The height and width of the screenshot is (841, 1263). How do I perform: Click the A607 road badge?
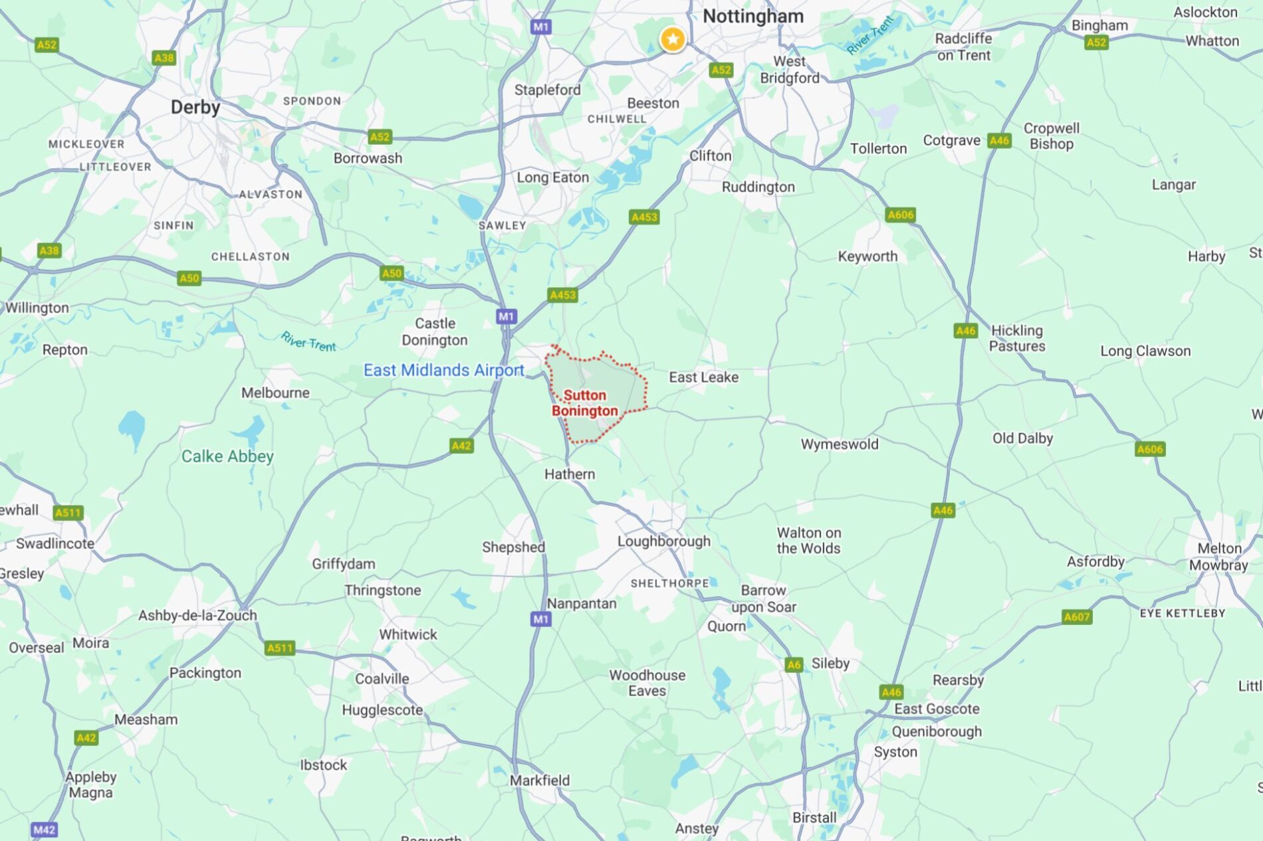(x=1077, y=616)
